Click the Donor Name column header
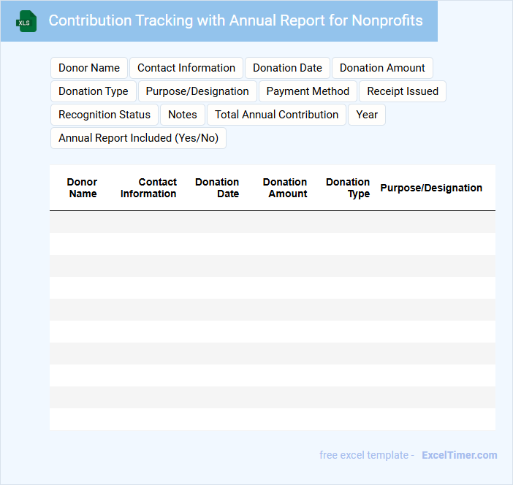Screen dimensions: 513x485 point(82,188)
